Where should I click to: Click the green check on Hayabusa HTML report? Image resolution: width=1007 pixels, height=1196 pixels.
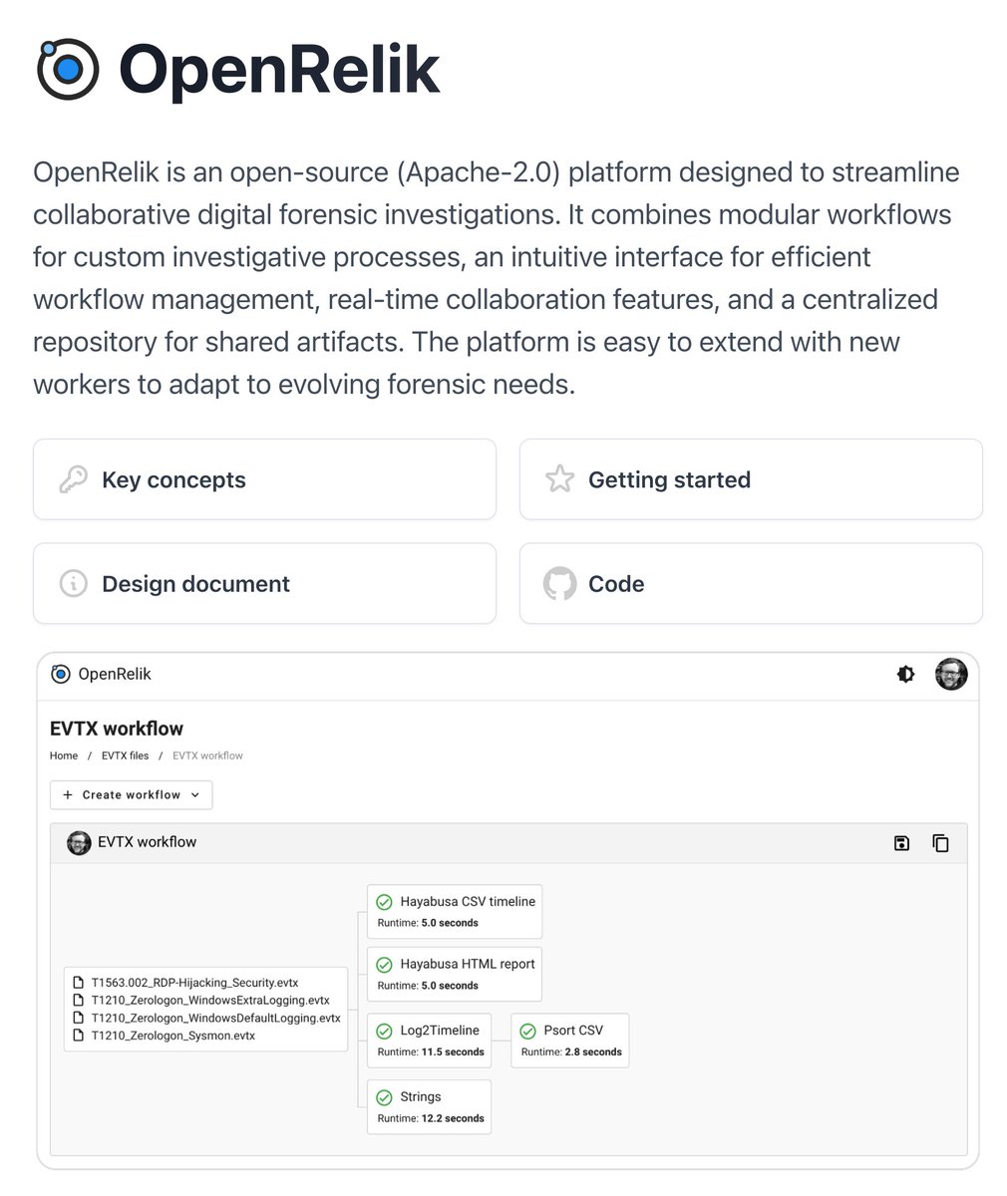(384, 965)
